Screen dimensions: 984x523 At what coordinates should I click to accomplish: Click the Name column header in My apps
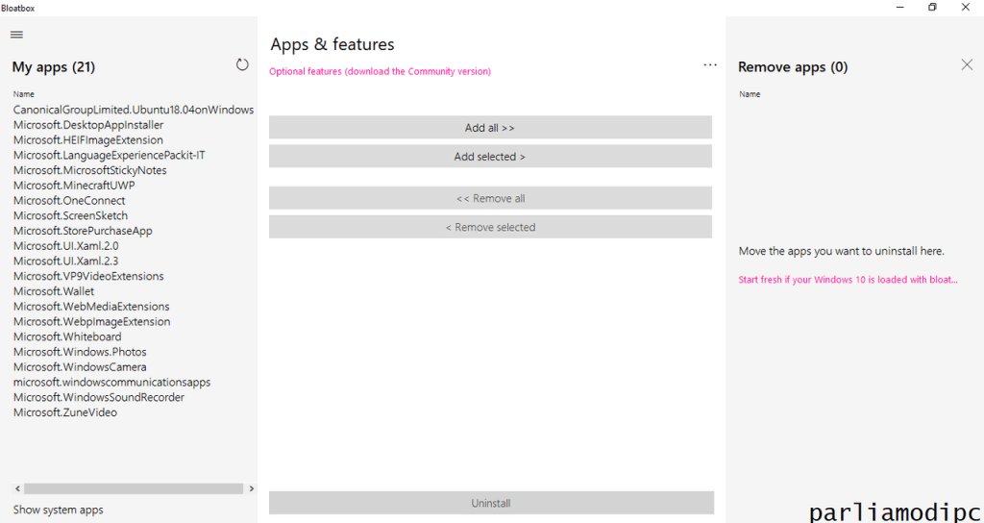click(x=23, y=94)
